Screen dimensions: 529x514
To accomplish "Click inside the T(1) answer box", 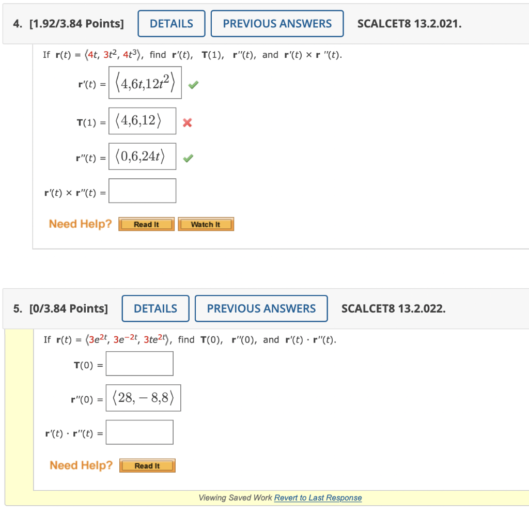I will coord(142,121).
